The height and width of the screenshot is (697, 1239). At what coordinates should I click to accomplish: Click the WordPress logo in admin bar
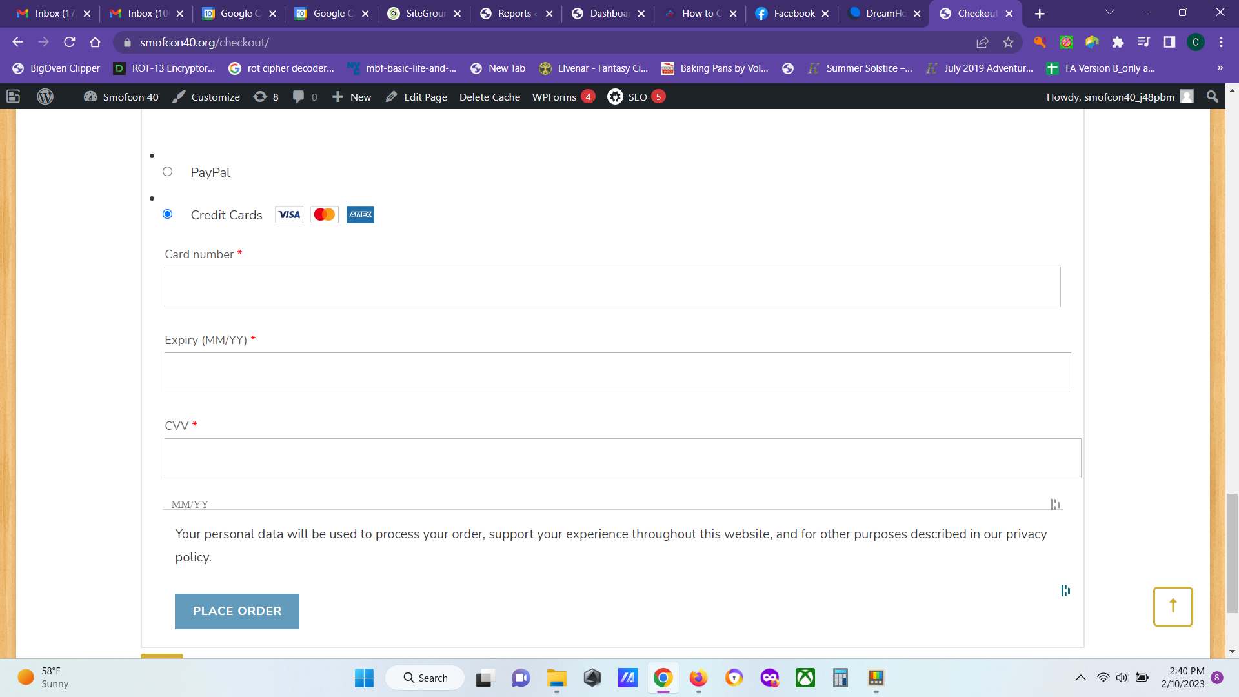coord(45,97)
